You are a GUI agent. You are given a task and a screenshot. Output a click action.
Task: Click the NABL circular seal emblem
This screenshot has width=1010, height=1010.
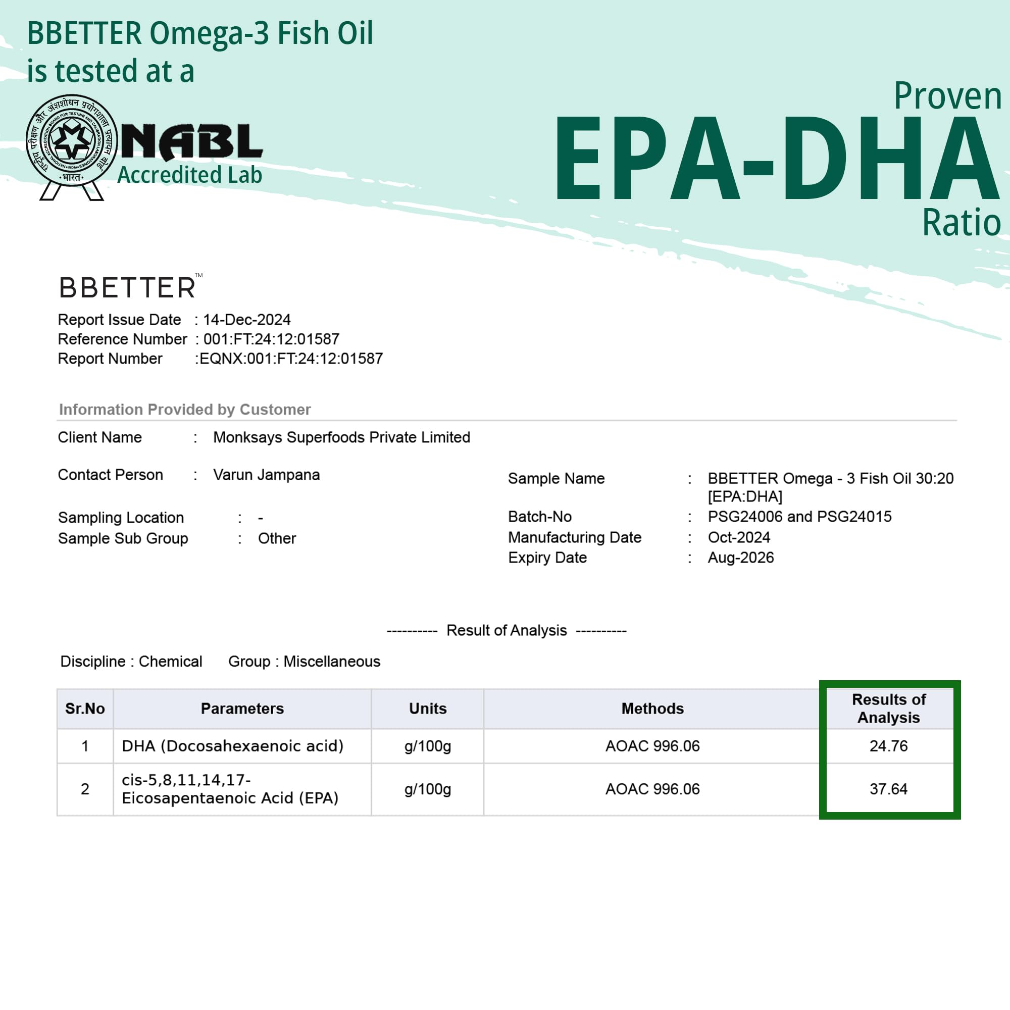coord(72,141)
